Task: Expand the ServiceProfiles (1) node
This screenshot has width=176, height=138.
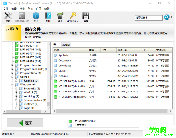Action: [x=16, y=100]
